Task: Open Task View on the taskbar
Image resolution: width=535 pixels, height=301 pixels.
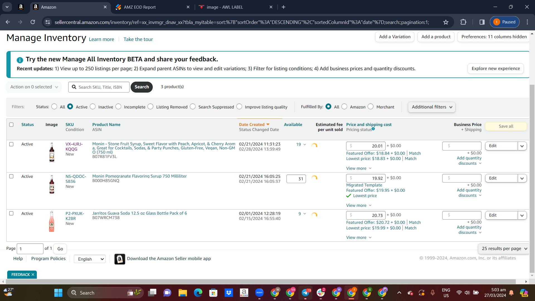Action: [x=152, y=293]
